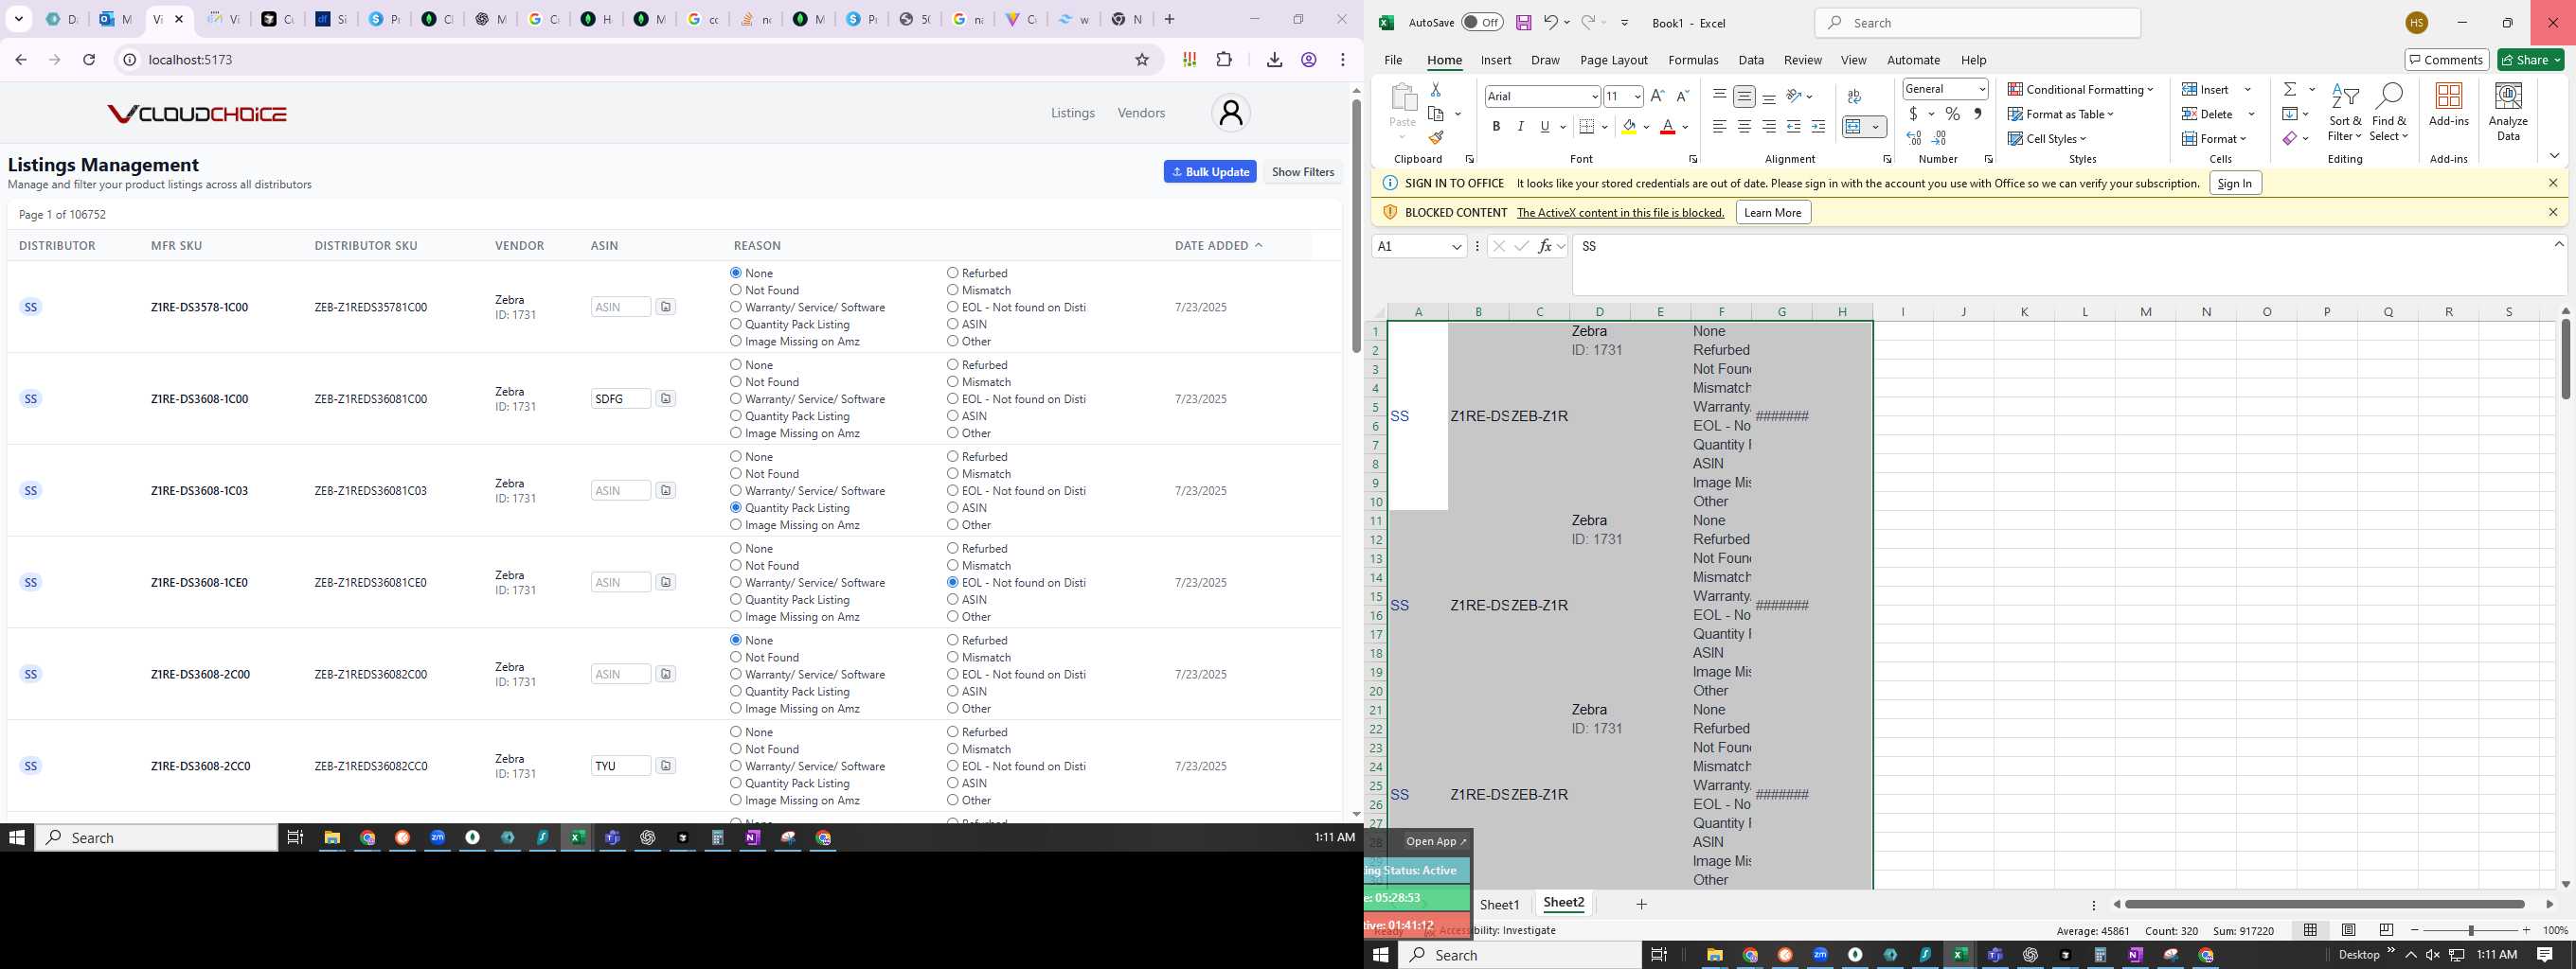2576x969 pixels.
Task: Expand the Format as Table dropdown
Action: click(2061, 114)
